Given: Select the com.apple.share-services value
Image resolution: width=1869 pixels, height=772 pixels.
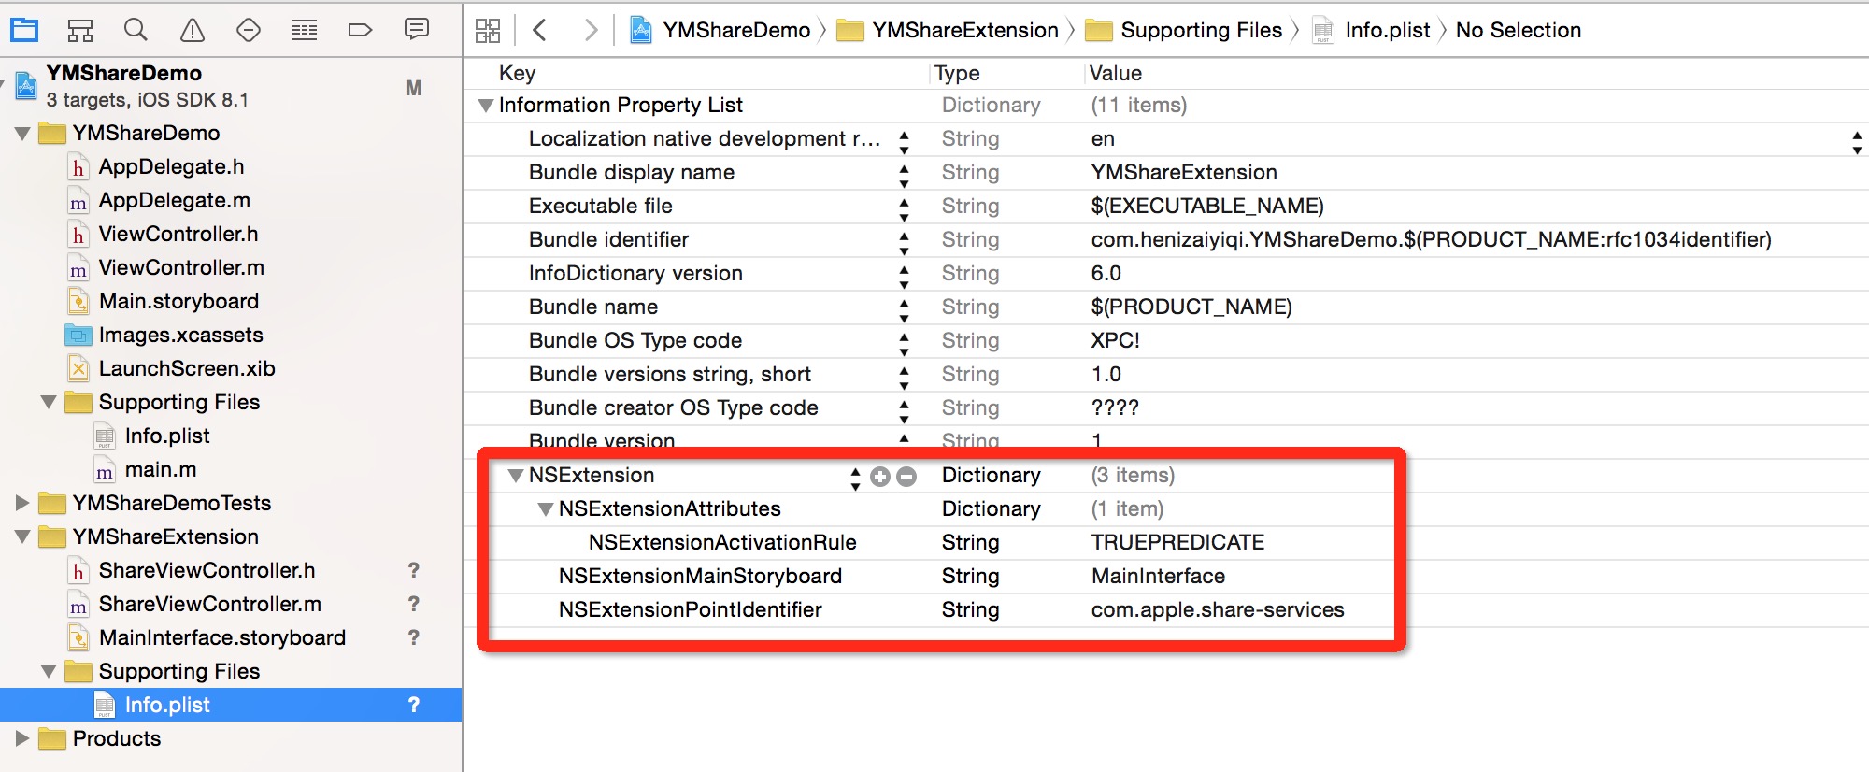Looking at the screenshot, I should (x=1218, y=609).
